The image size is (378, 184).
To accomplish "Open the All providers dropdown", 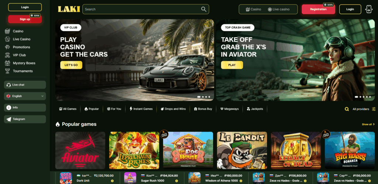I will pyautogui.click(x=364, y=109).
